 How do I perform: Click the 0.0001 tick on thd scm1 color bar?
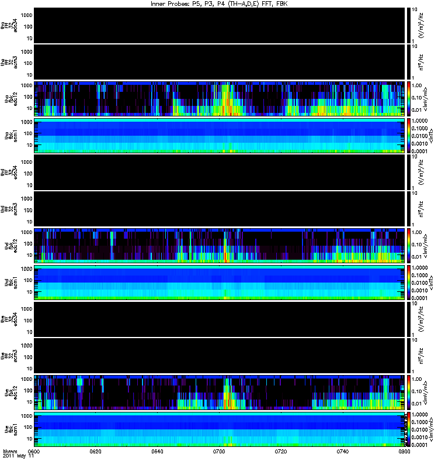(419, 298)
